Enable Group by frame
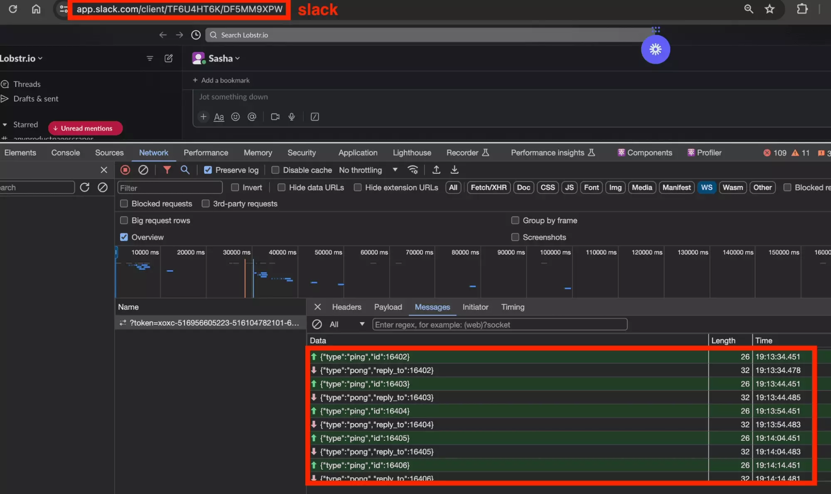Screen dimensions: 831x494 tap(515, 220)
